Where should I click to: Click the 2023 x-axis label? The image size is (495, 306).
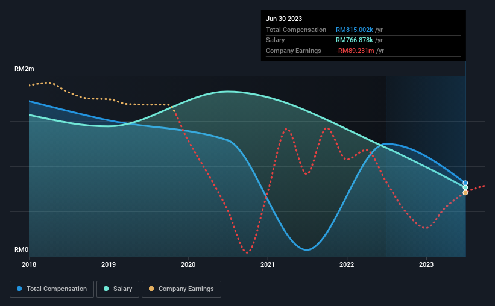426,264
